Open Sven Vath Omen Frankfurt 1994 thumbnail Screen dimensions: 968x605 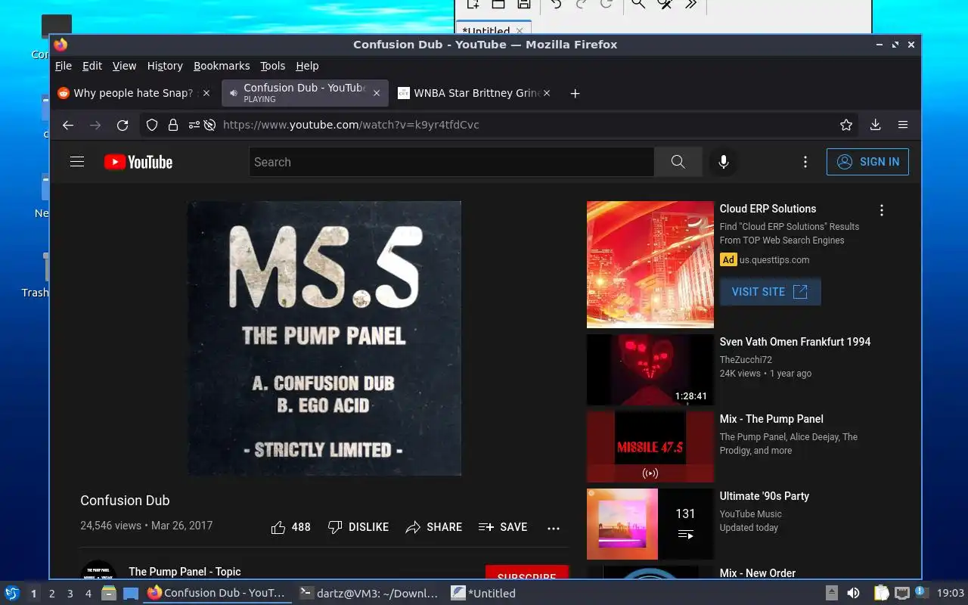pyautogui.click(x=650, y=370)
